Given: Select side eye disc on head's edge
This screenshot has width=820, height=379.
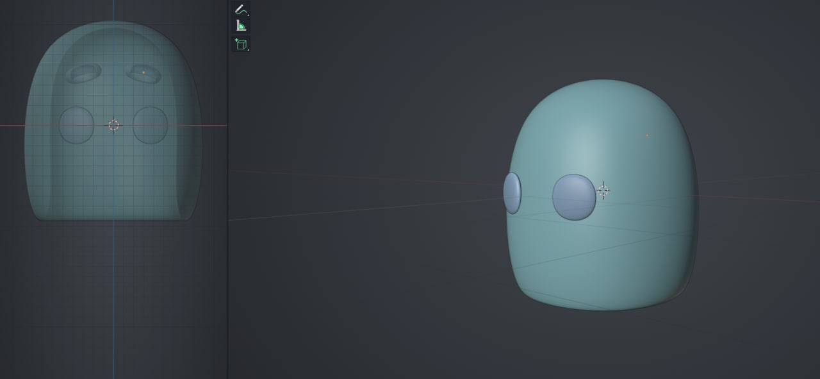Looking at the screenshot, I should click(512, 193).
